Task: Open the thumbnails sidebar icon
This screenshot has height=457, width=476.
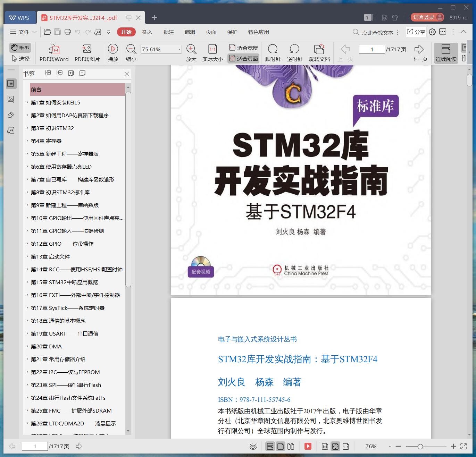Action: point(11,99)
